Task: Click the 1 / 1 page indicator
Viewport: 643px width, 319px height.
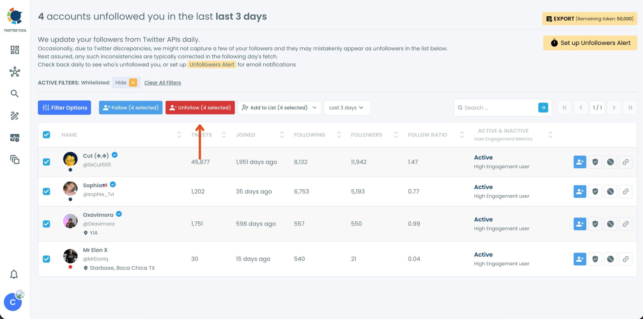Action: tap(597, 108)
